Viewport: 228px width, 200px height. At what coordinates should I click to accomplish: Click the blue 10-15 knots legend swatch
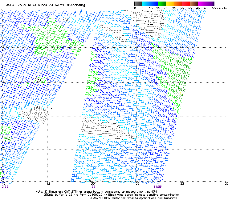pyautogui.click(x=154, y=4)
